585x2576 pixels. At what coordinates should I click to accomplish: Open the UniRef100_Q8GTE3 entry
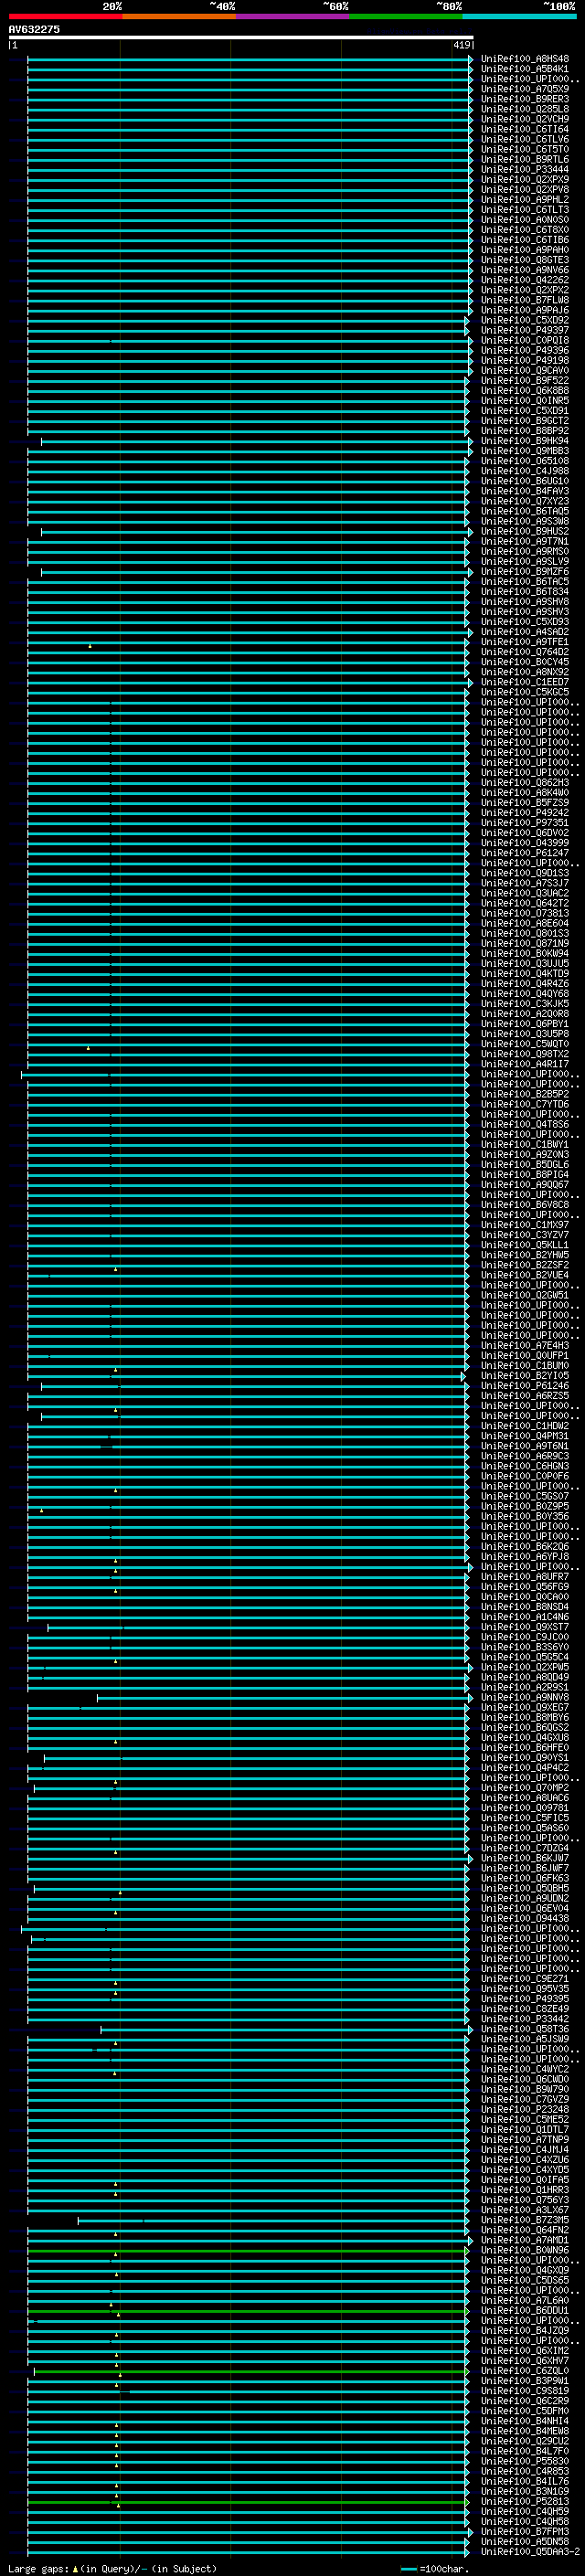click(525, 260)
